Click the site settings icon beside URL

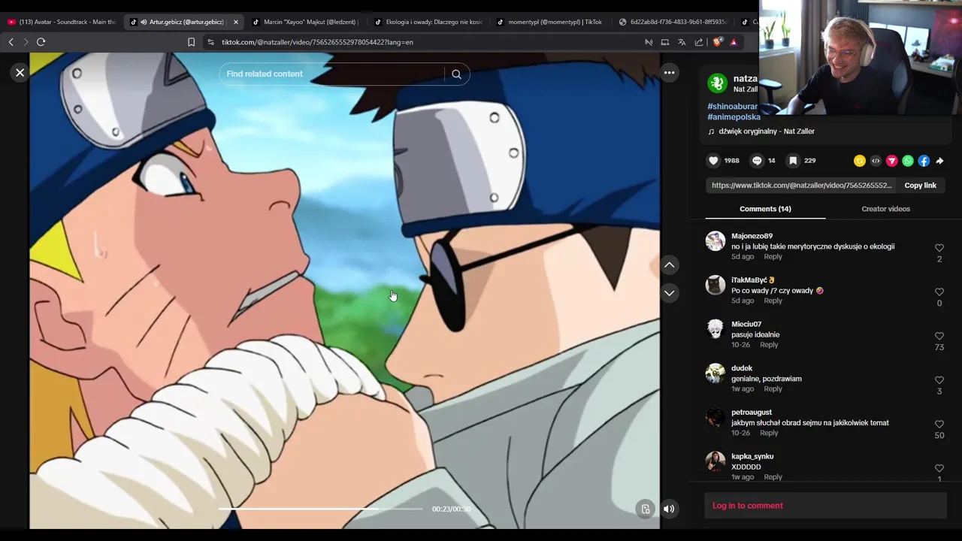210,42
